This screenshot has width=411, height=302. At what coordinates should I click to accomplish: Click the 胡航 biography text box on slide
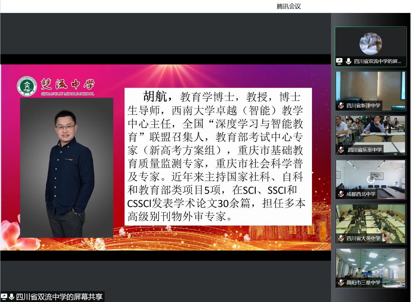pyautogui.click(x=218, y=157)
